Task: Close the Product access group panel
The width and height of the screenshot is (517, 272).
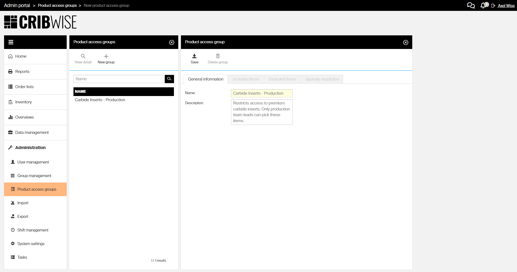Action: click(x=405, y=42)
